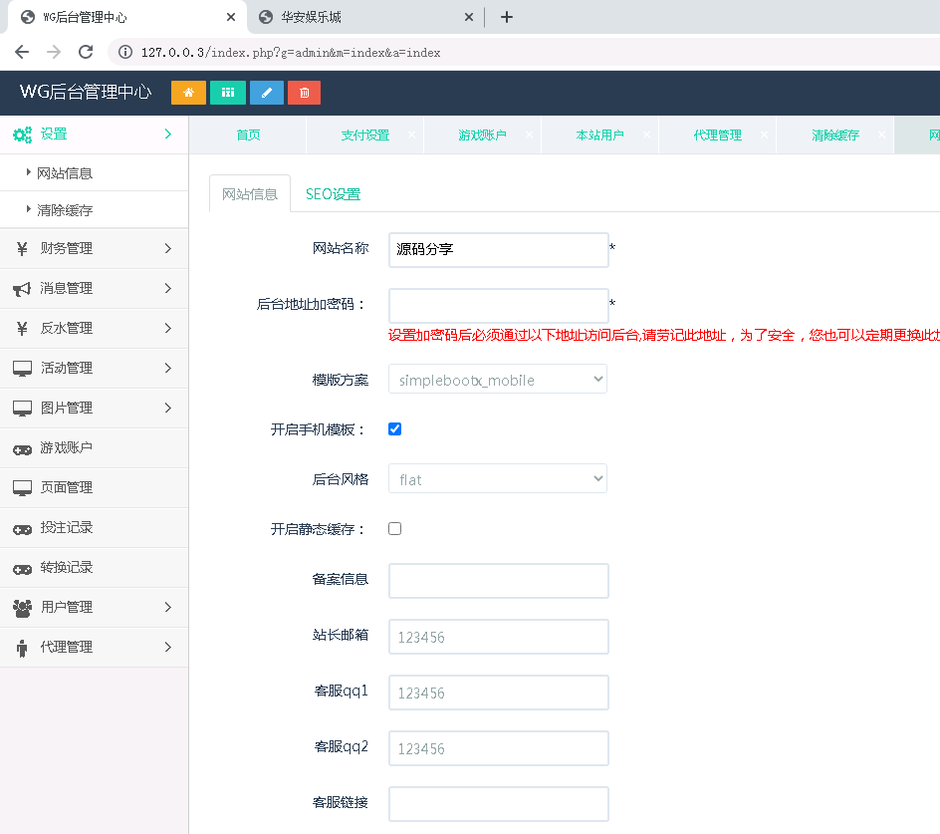Click the gamepad icon beside 投注记录
The width and height of the screenshot is (940, 834).
tap(22, 529)
